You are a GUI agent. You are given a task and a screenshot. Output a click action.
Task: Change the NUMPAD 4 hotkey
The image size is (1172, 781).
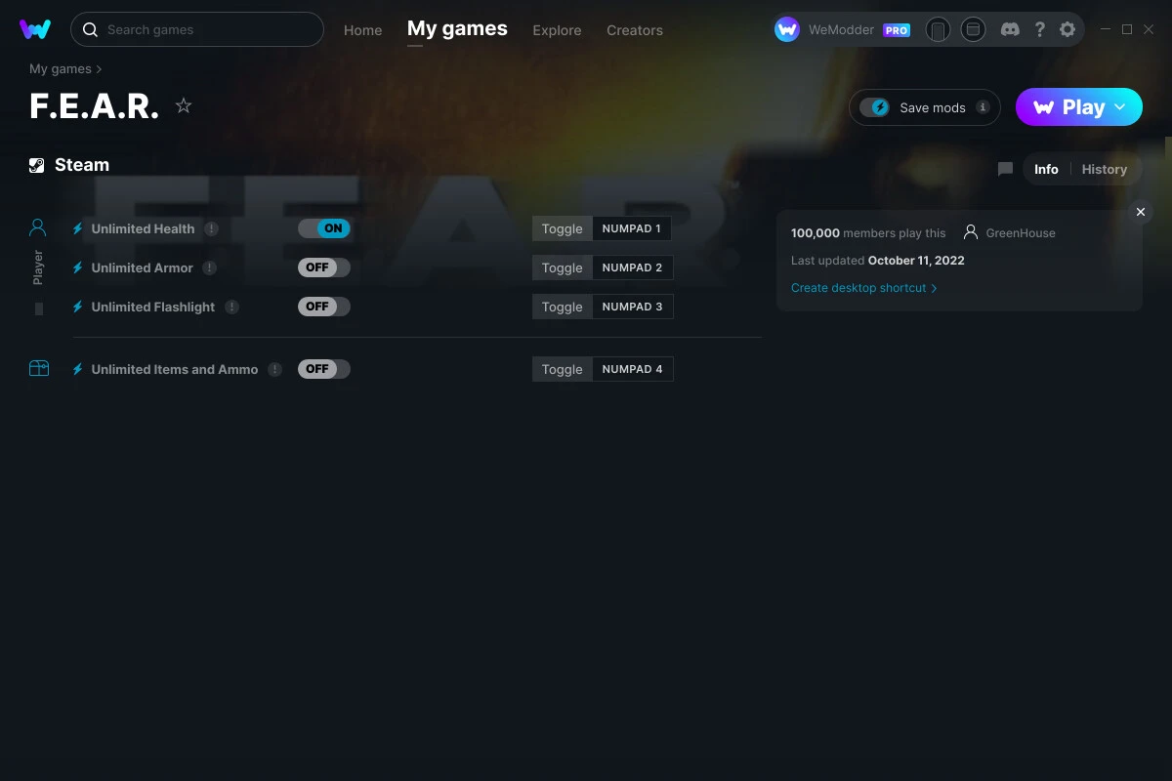pos(633,369)
